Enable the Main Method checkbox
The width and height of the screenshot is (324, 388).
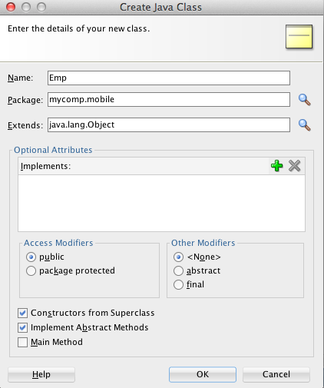22,342
